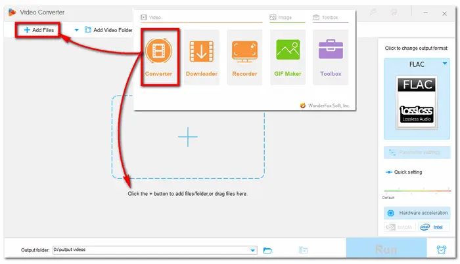The height and width of the screenshot is (264, 460).
Task: Click the register key icon in title bar
Action: pyautogui.click(x=373, y=12)
